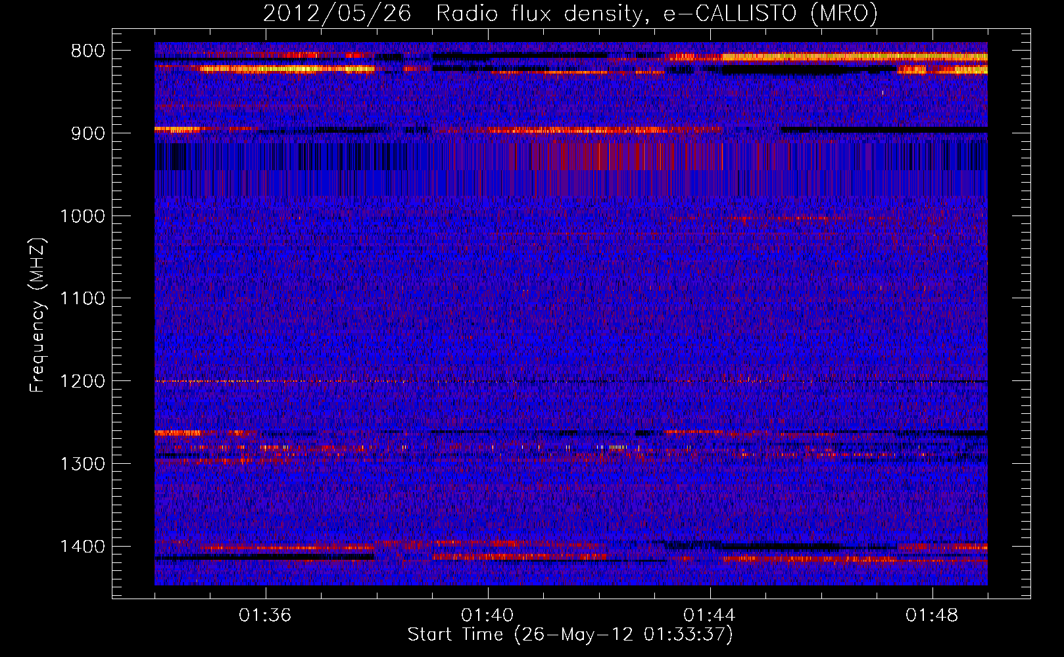Viewport: 1064px width, 657px height.
Task: Click the '900' frequency axis label
Action: coord(88,133)
